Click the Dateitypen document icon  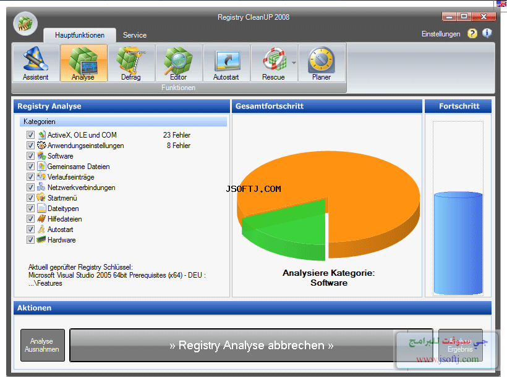(41, 208)
